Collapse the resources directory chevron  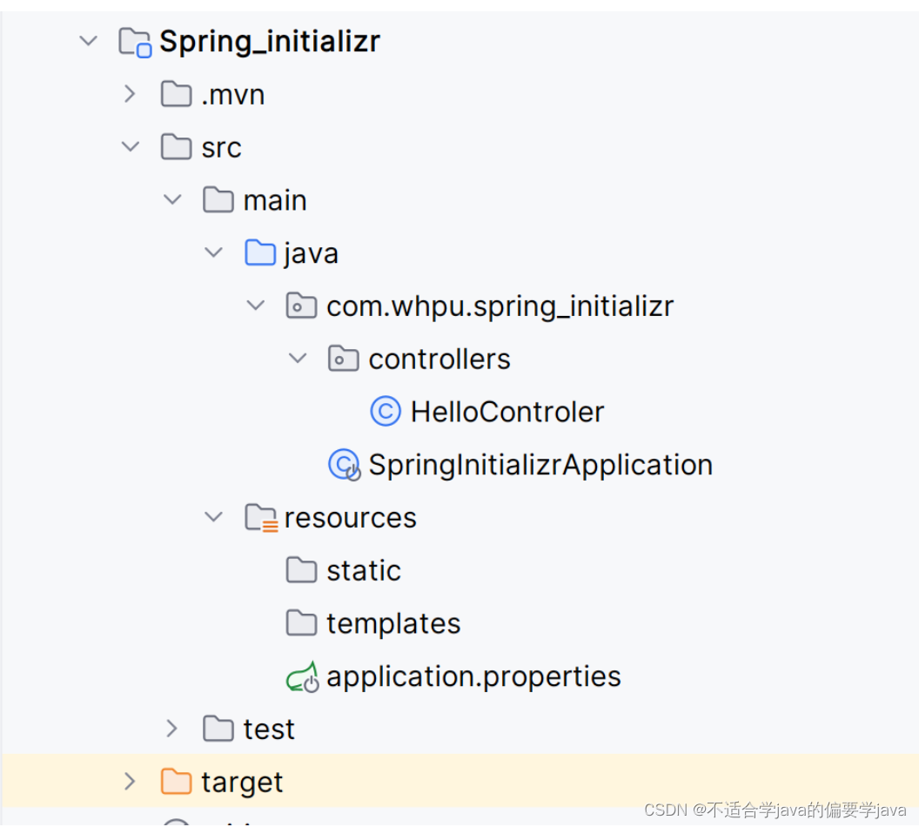pyautogui.click(x=214, y=517)
